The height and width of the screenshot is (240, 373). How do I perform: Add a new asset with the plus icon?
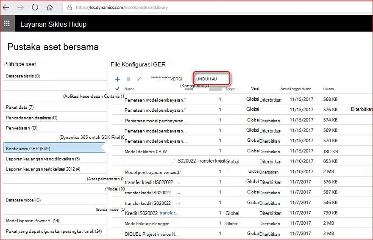(x=117, y=79)
